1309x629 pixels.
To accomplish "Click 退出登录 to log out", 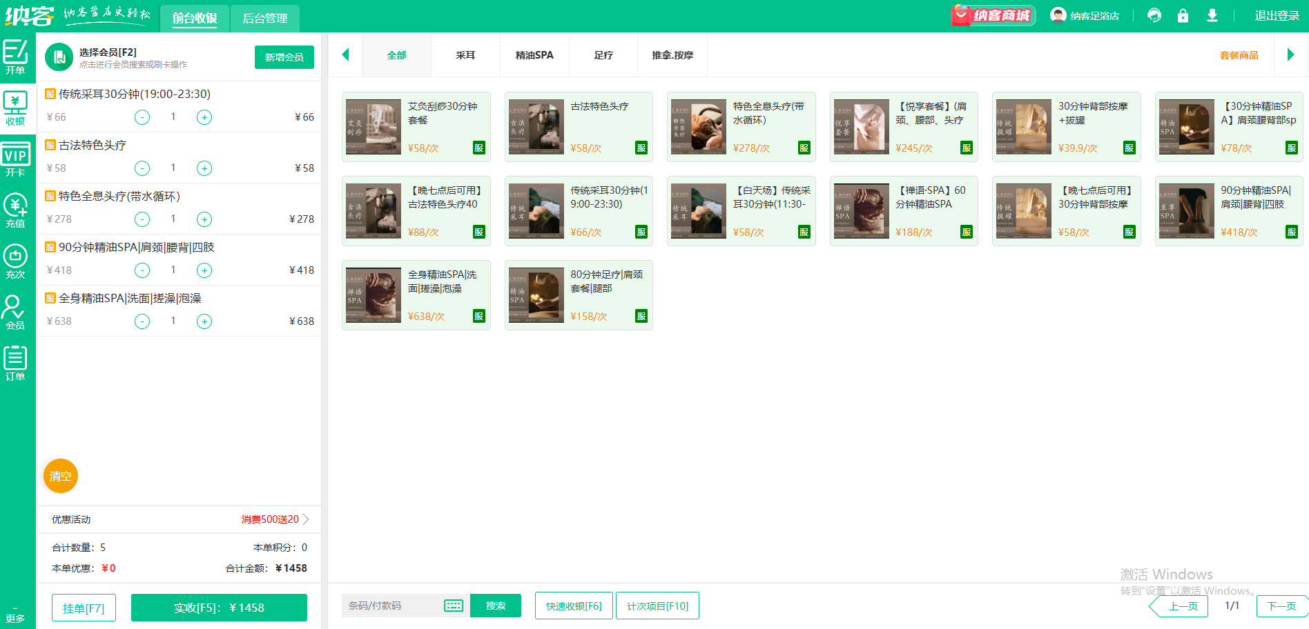I will (1277, 15).
